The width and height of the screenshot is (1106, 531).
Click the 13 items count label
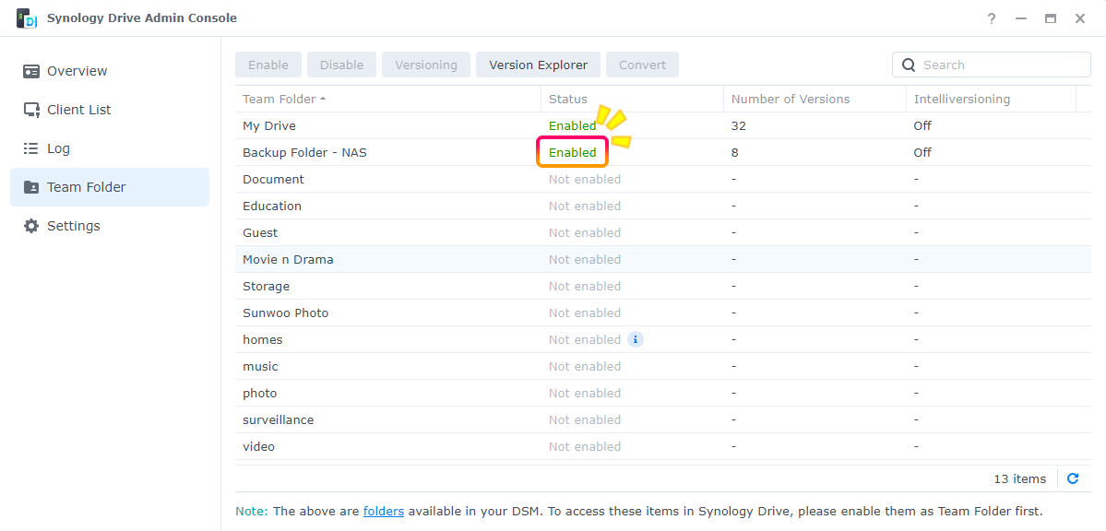tap(1020, 478)
